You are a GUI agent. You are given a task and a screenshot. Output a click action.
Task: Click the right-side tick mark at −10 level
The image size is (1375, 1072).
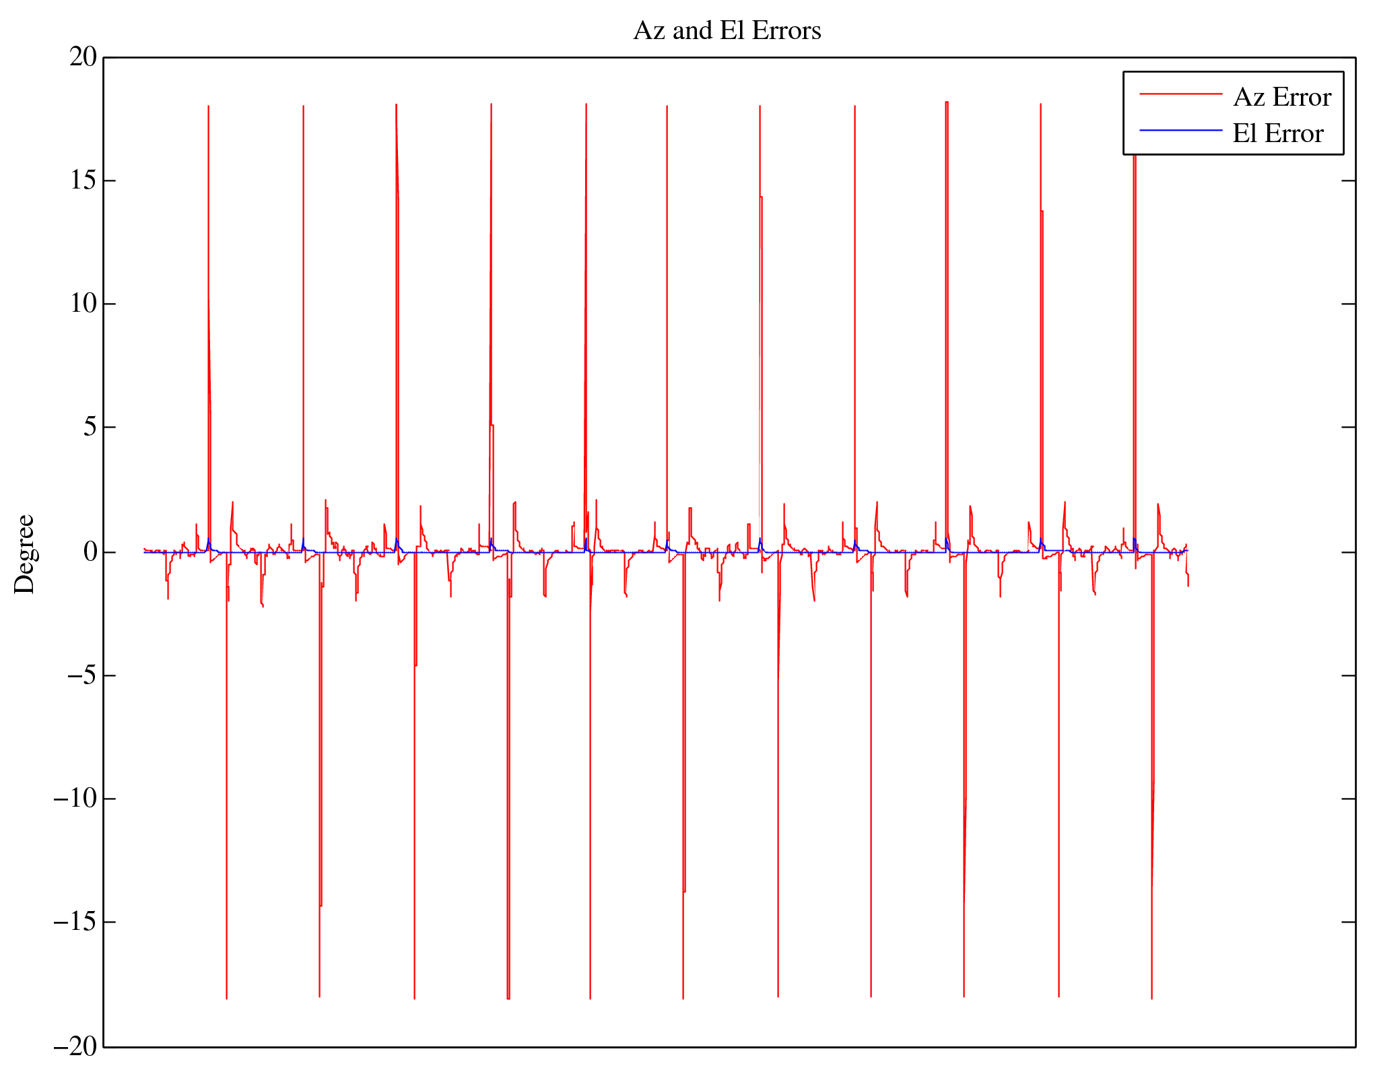point(1348,799)
